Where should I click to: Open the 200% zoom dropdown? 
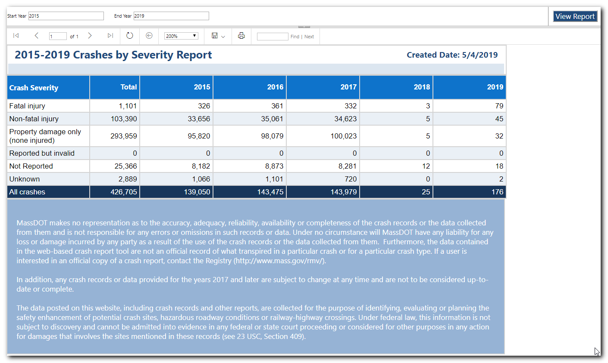[181, 36]
